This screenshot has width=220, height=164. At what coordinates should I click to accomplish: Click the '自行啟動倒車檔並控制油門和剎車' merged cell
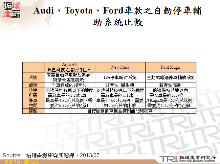(x=120, y=111)
